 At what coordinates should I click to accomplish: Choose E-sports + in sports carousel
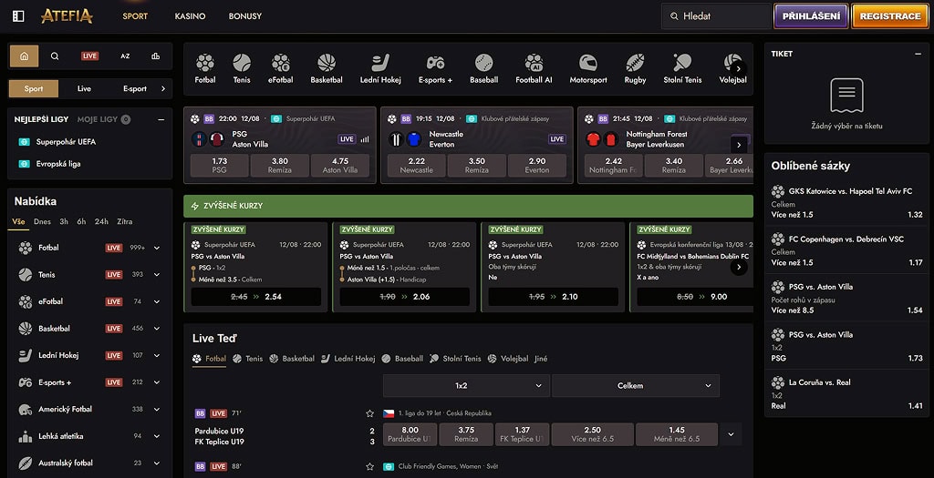coord(435,68)
